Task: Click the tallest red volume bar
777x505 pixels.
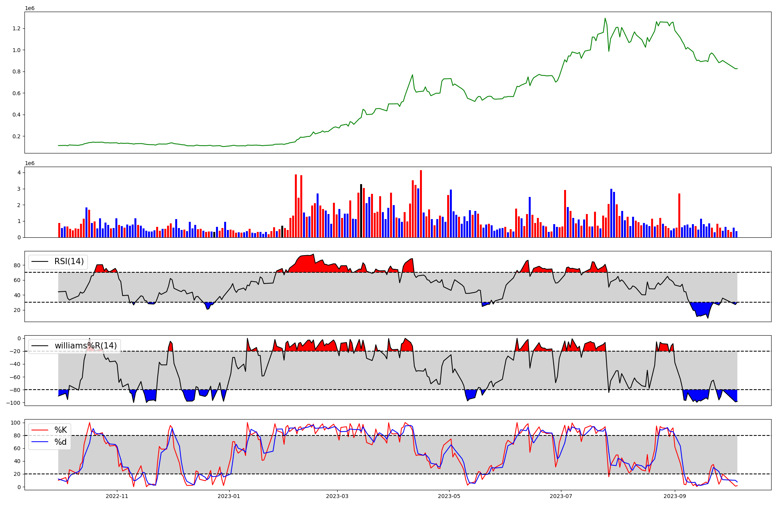Action: [x=421, y=204]
